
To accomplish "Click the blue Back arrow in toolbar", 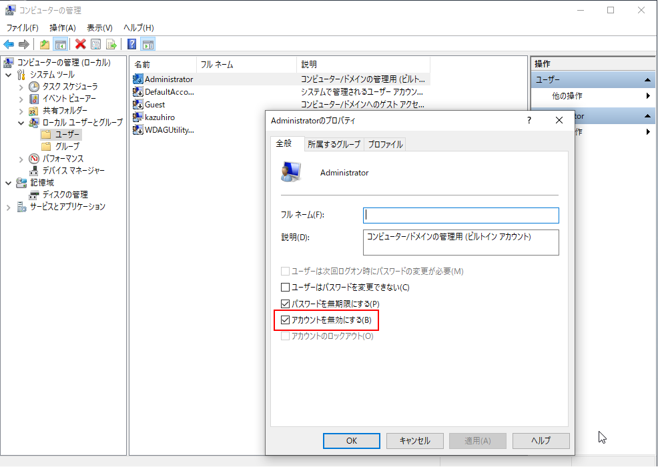I will [x=9, y=45].
